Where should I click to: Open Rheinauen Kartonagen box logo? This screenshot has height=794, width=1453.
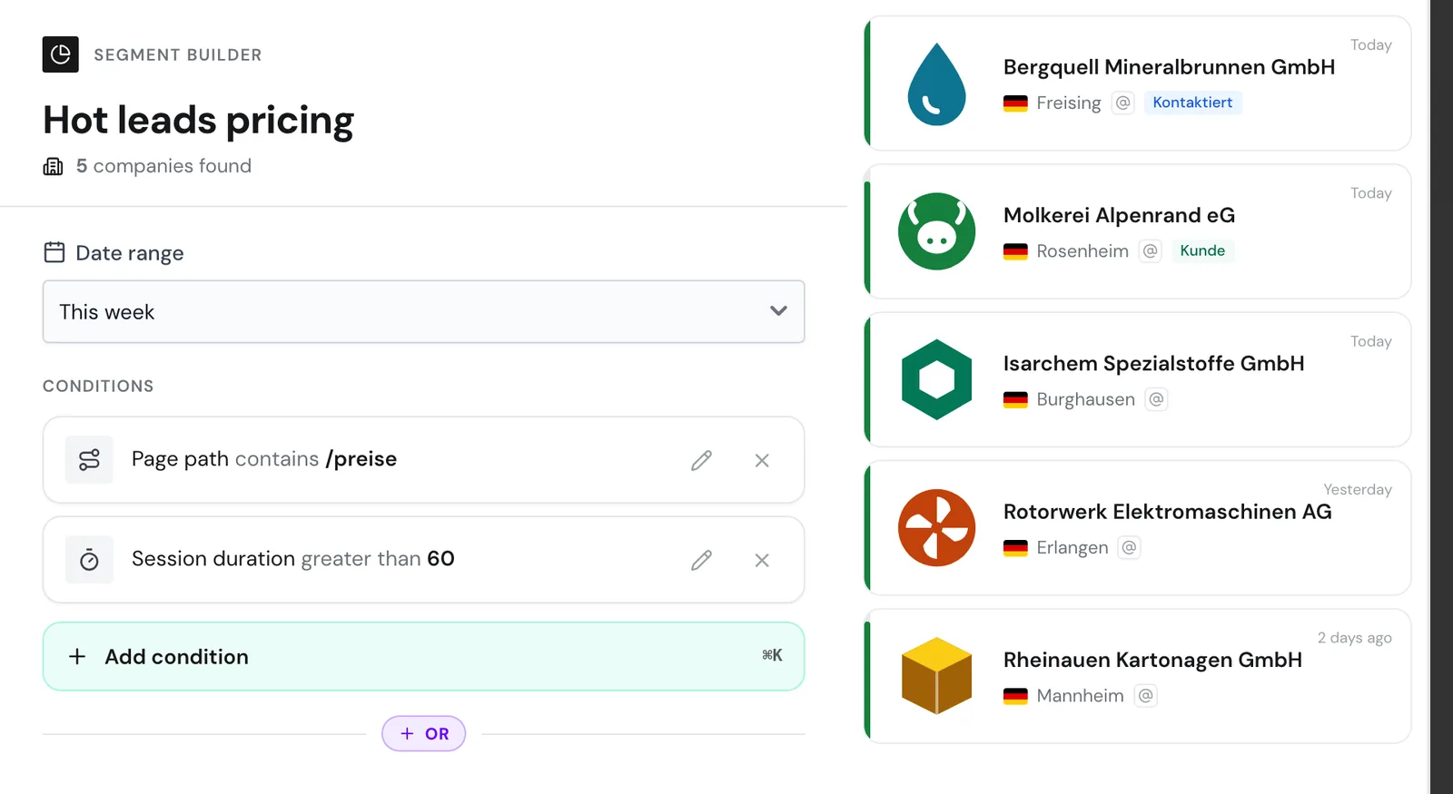936,676
